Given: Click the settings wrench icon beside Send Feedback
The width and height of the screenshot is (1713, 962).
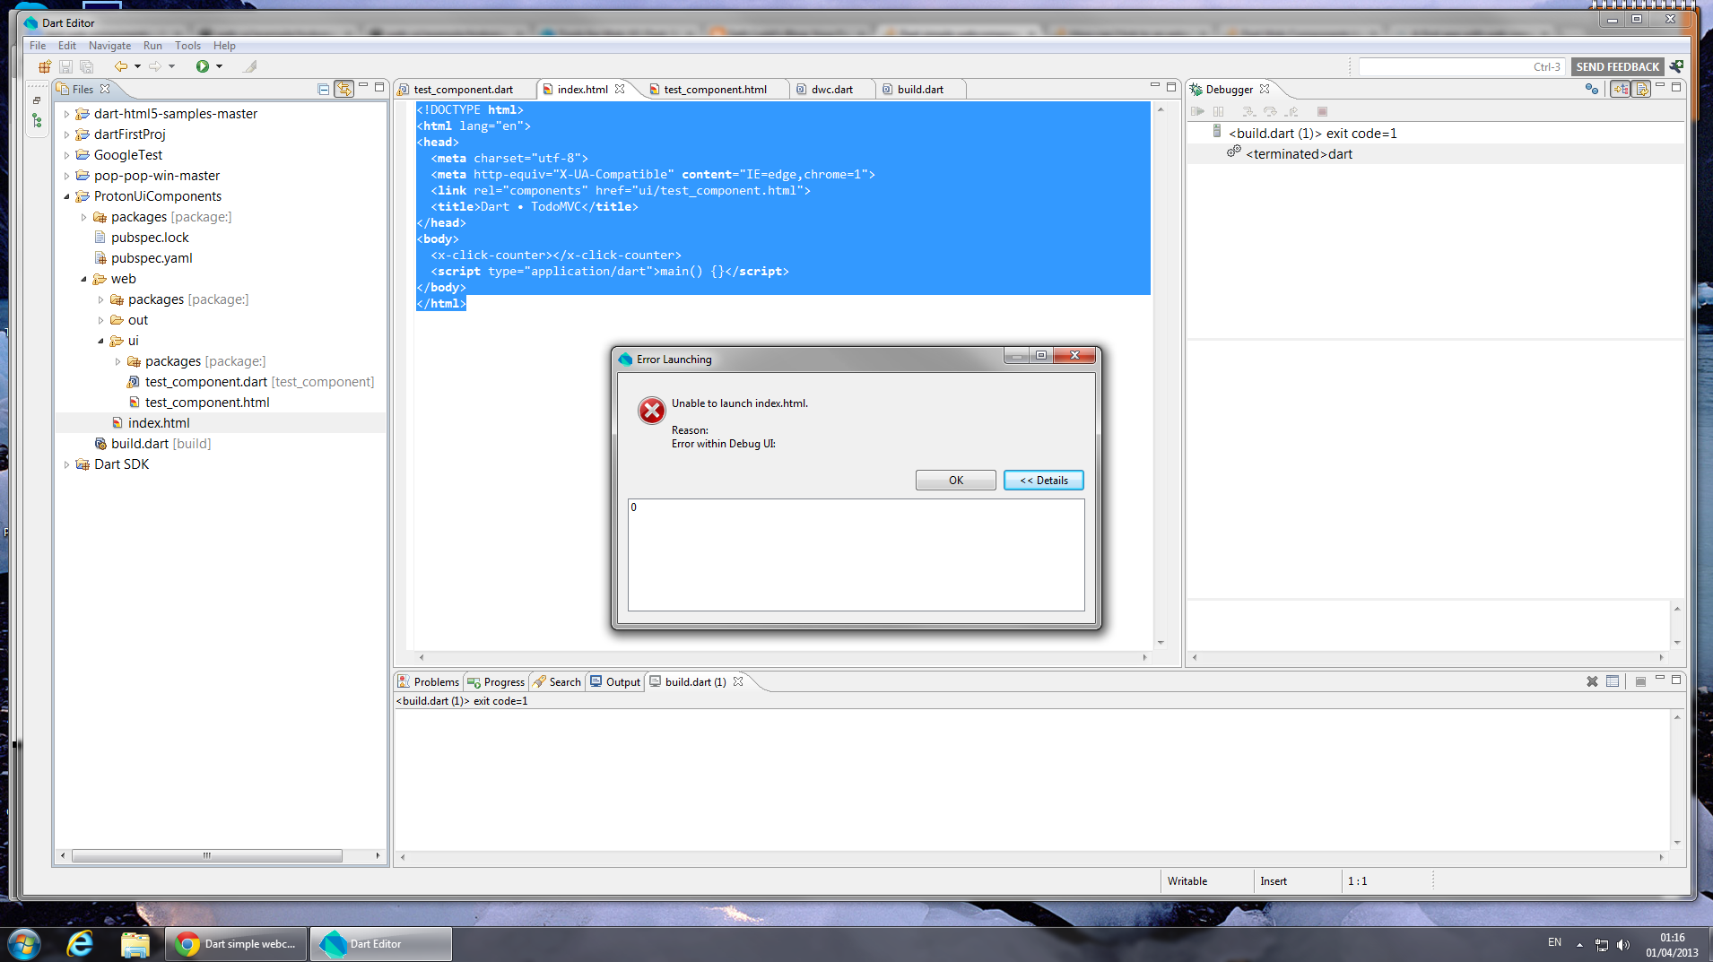Looking at the screenshot, I should pos(1676,66).
